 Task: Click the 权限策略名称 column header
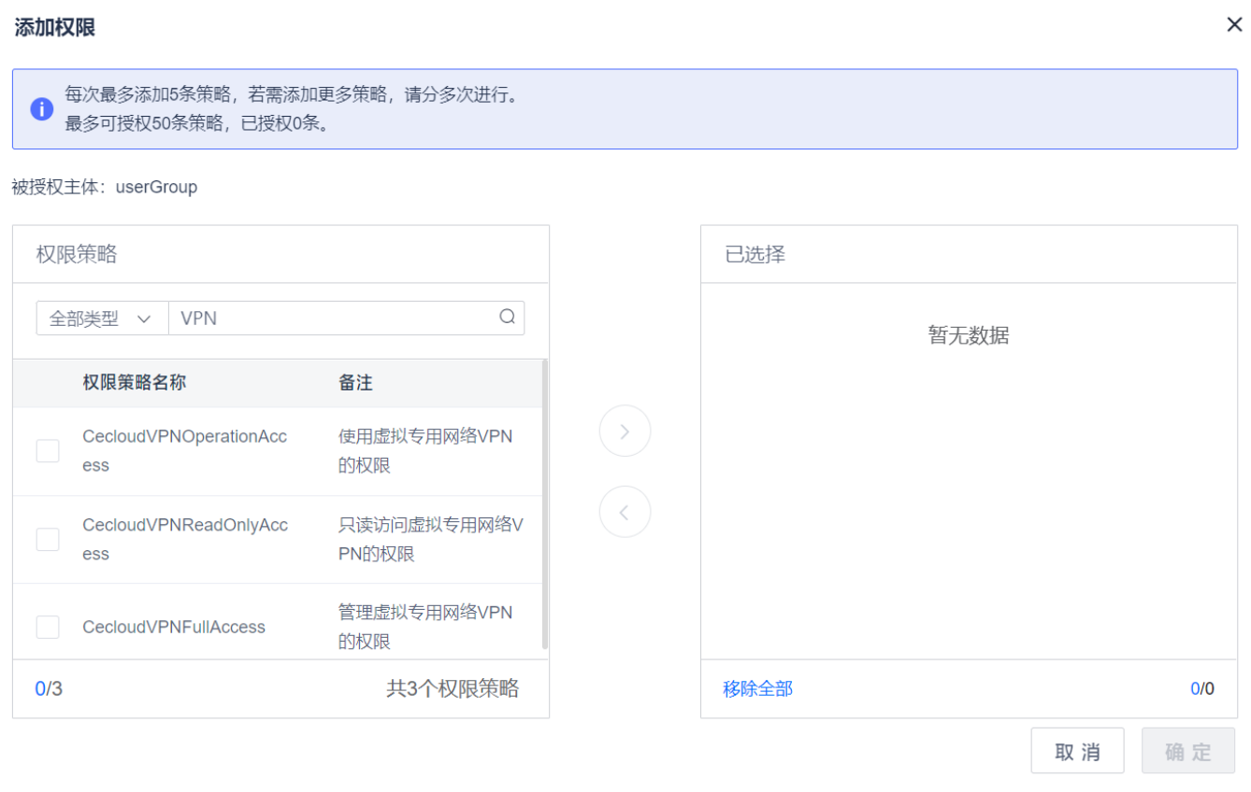[x=135, y=383]
